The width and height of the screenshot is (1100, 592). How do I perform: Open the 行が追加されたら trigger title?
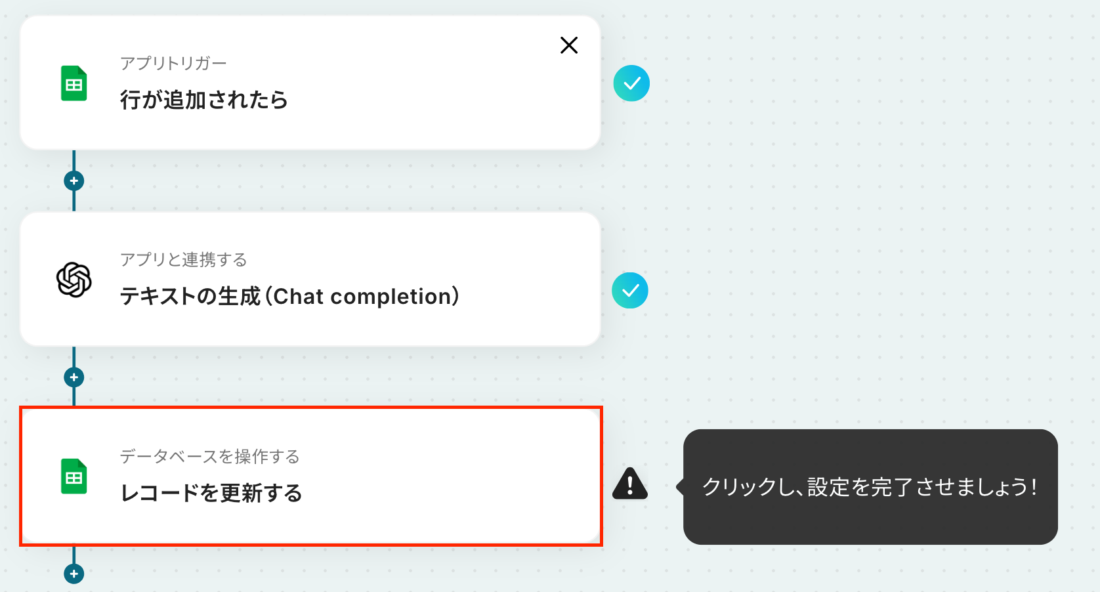point(204,100)
